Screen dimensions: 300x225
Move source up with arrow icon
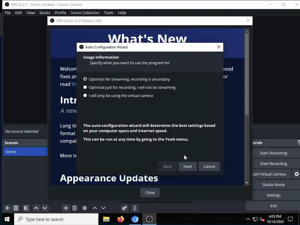point(95,208)
